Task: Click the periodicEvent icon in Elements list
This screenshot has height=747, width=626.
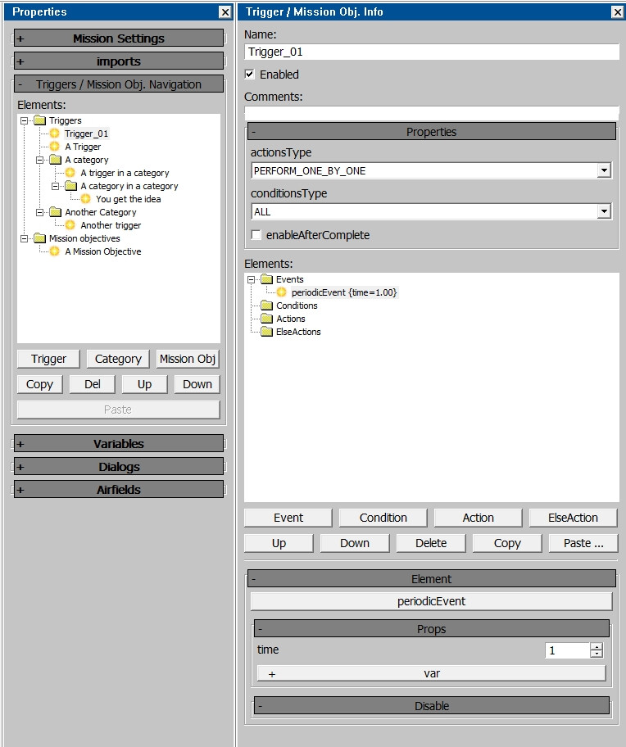Action: [x=281, y=292]
